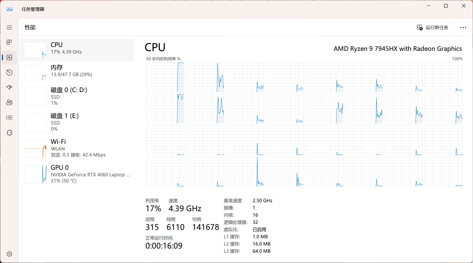Image resolution: width=473 pixels, height=263 pixels.
Task: Select the Performance page icon
Action: coord(9,57)
